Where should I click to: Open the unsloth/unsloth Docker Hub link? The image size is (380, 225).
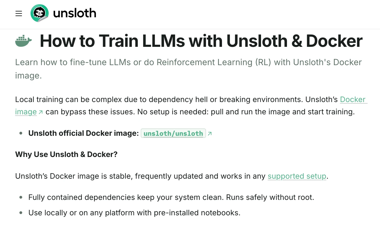click(x=173, y=133)
